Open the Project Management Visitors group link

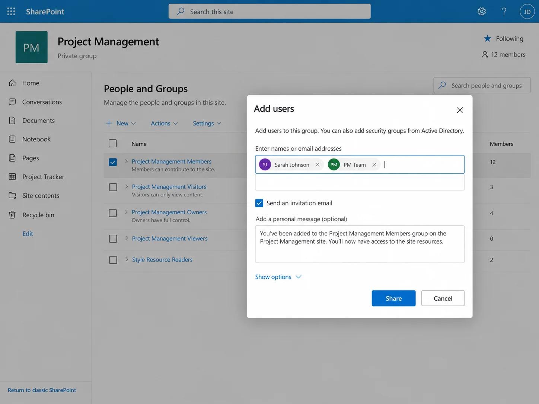[x=169, y=186]
